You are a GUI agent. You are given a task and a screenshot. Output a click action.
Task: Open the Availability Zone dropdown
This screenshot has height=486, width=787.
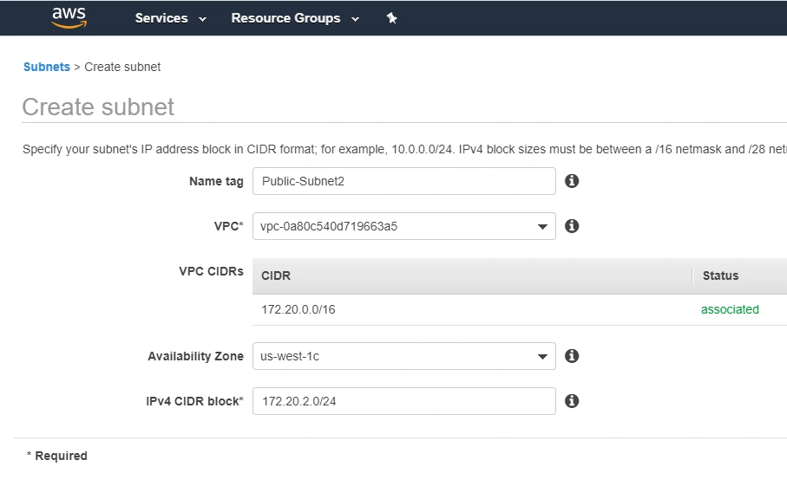point(404,356)
